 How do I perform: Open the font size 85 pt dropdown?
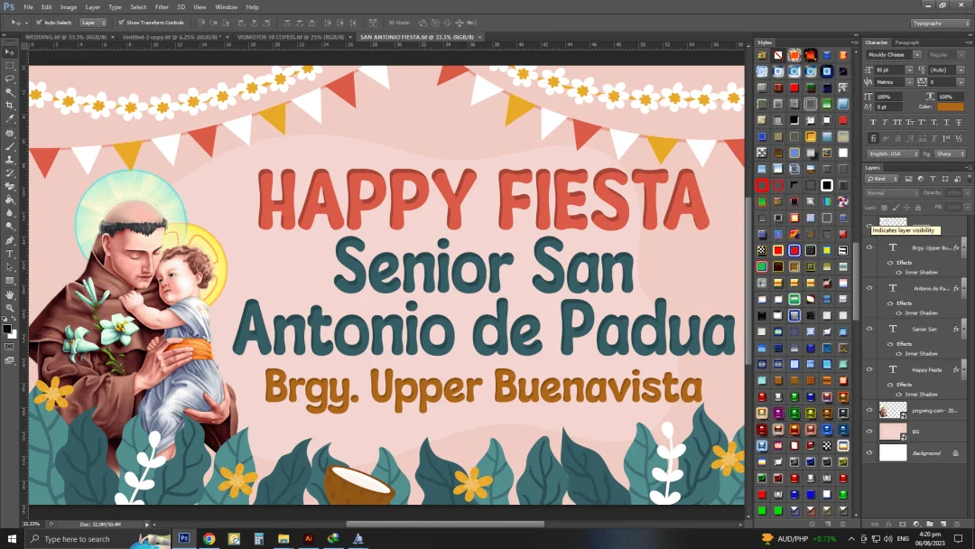pyautogui.click(x=909, y=70)
